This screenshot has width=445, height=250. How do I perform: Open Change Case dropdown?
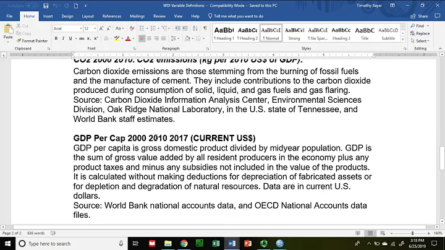click(x=119, y=28)
